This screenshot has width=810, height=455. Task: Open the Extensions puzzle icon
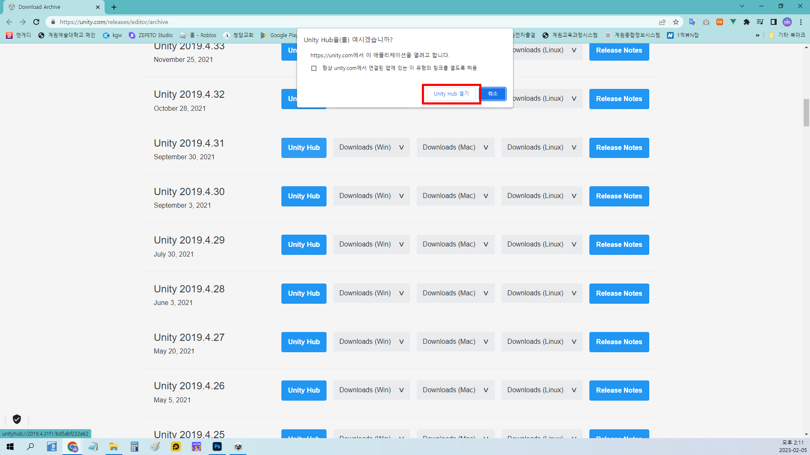pyautogui.click(x=747, y=22)
